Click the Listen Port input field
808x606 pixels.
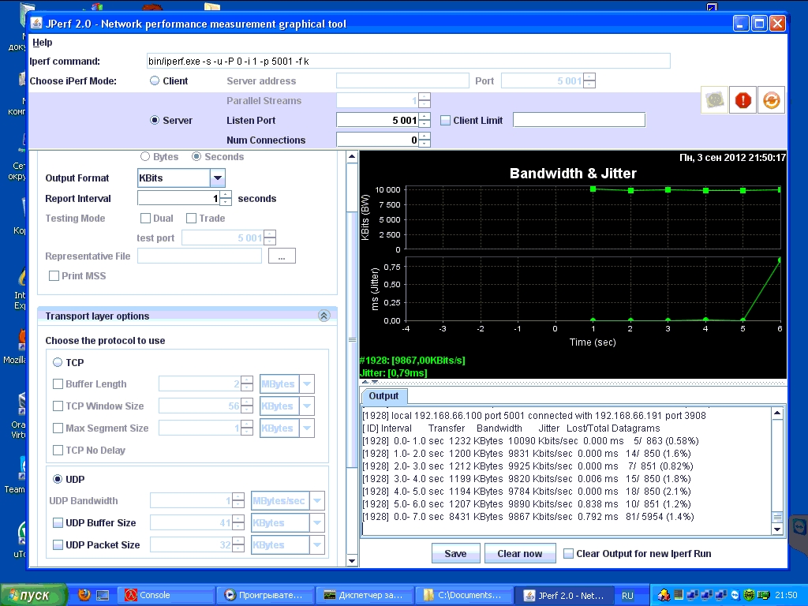tap(378, 120)
